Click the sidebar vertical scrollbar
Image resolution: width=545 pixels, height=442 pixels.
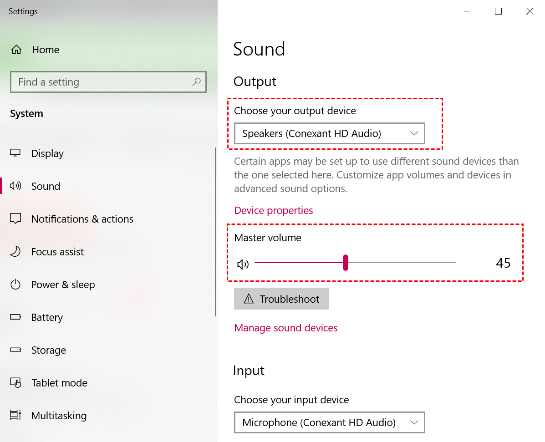pyautogui.click(x=215, y=232)
